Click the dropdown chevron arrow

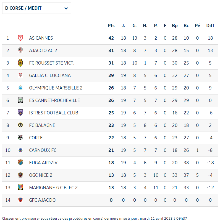(x=66, y=8)
